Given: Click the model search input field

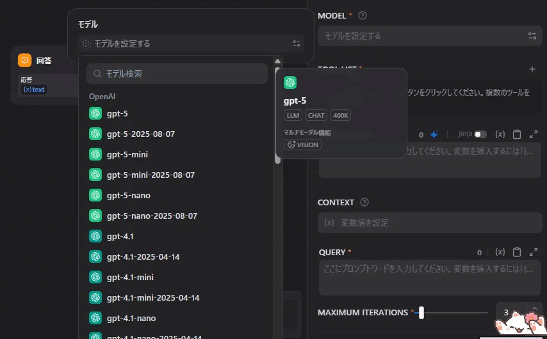Looking at the screenshot, I should click(x=177, y=74).
